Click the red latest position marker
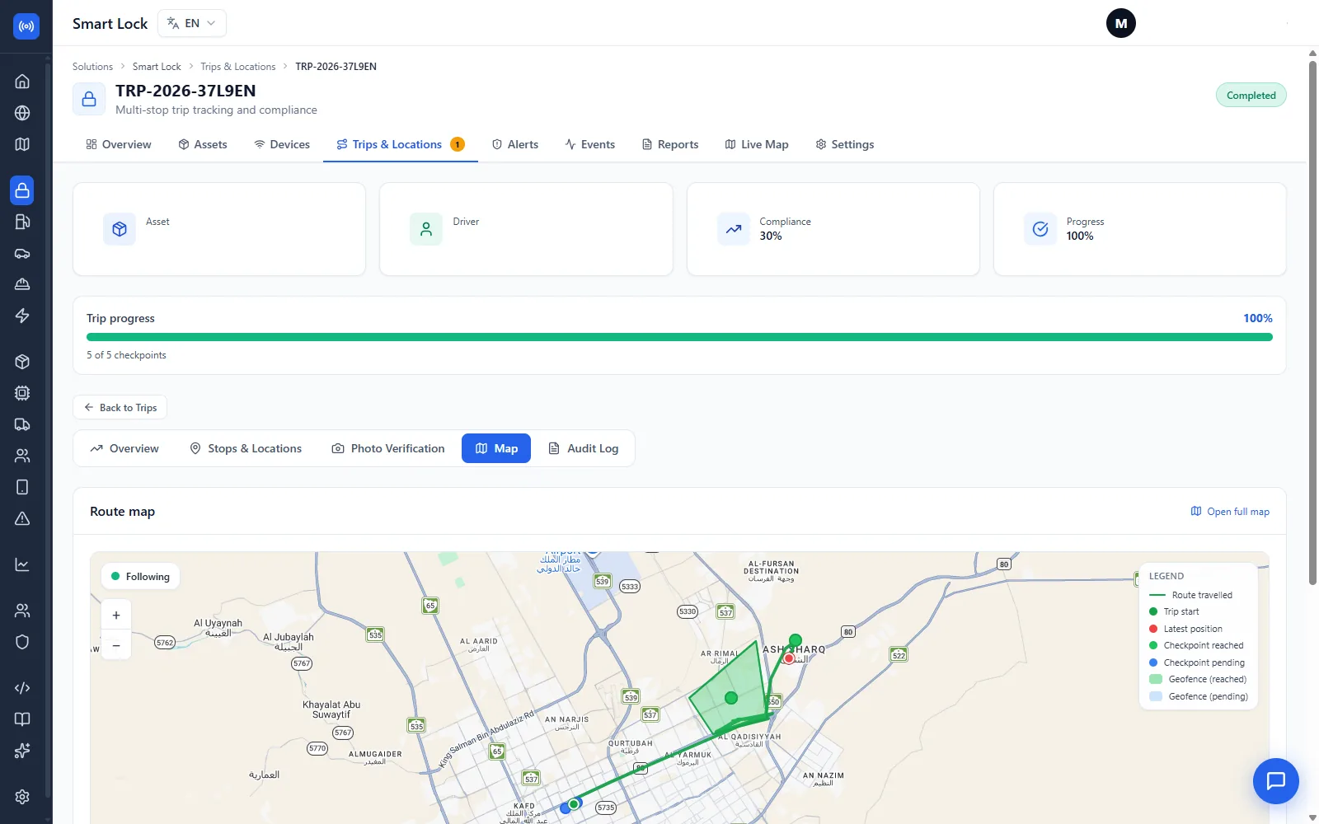 click(x=789, y=658)
